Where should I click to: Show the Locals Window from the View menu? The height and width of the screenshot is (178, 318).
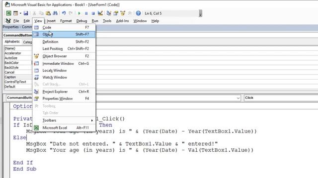[64, 70]
